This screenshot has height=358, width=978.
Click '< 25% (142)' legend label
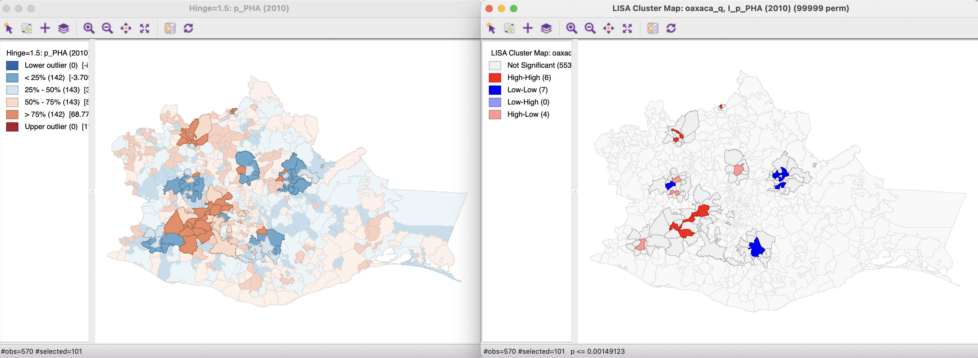click(44, 78)
